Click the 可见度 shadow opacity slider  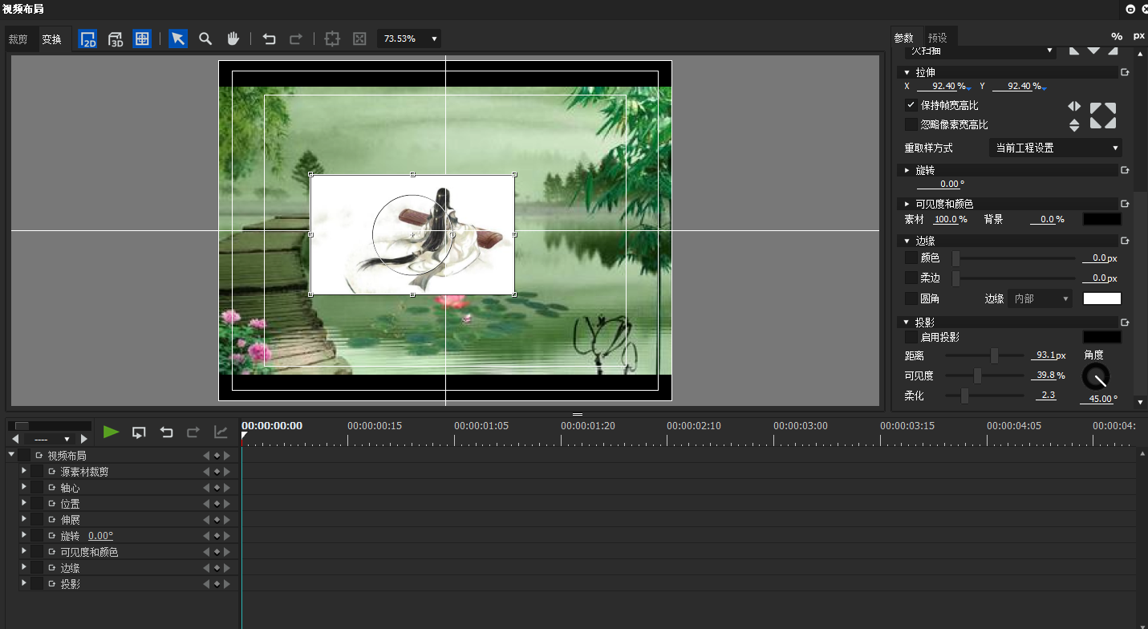[985, 375]
